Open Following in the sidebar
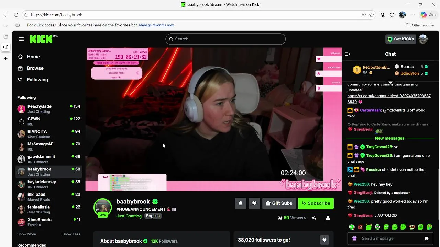The image size is (440, 247). coord(37,79)
